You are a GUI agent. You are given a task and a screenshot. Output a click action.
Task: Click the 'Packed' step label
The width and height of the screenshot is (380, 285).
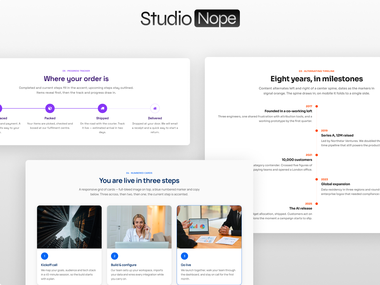pos(50,118)
